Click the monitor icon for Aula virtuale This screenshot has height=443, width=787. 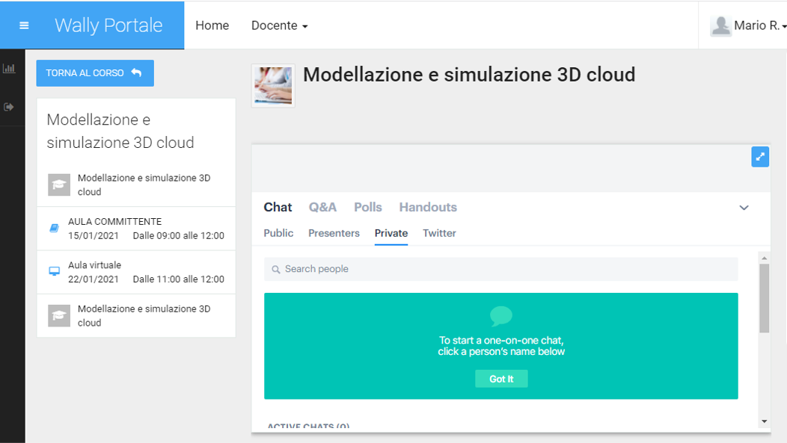point(54,272)
